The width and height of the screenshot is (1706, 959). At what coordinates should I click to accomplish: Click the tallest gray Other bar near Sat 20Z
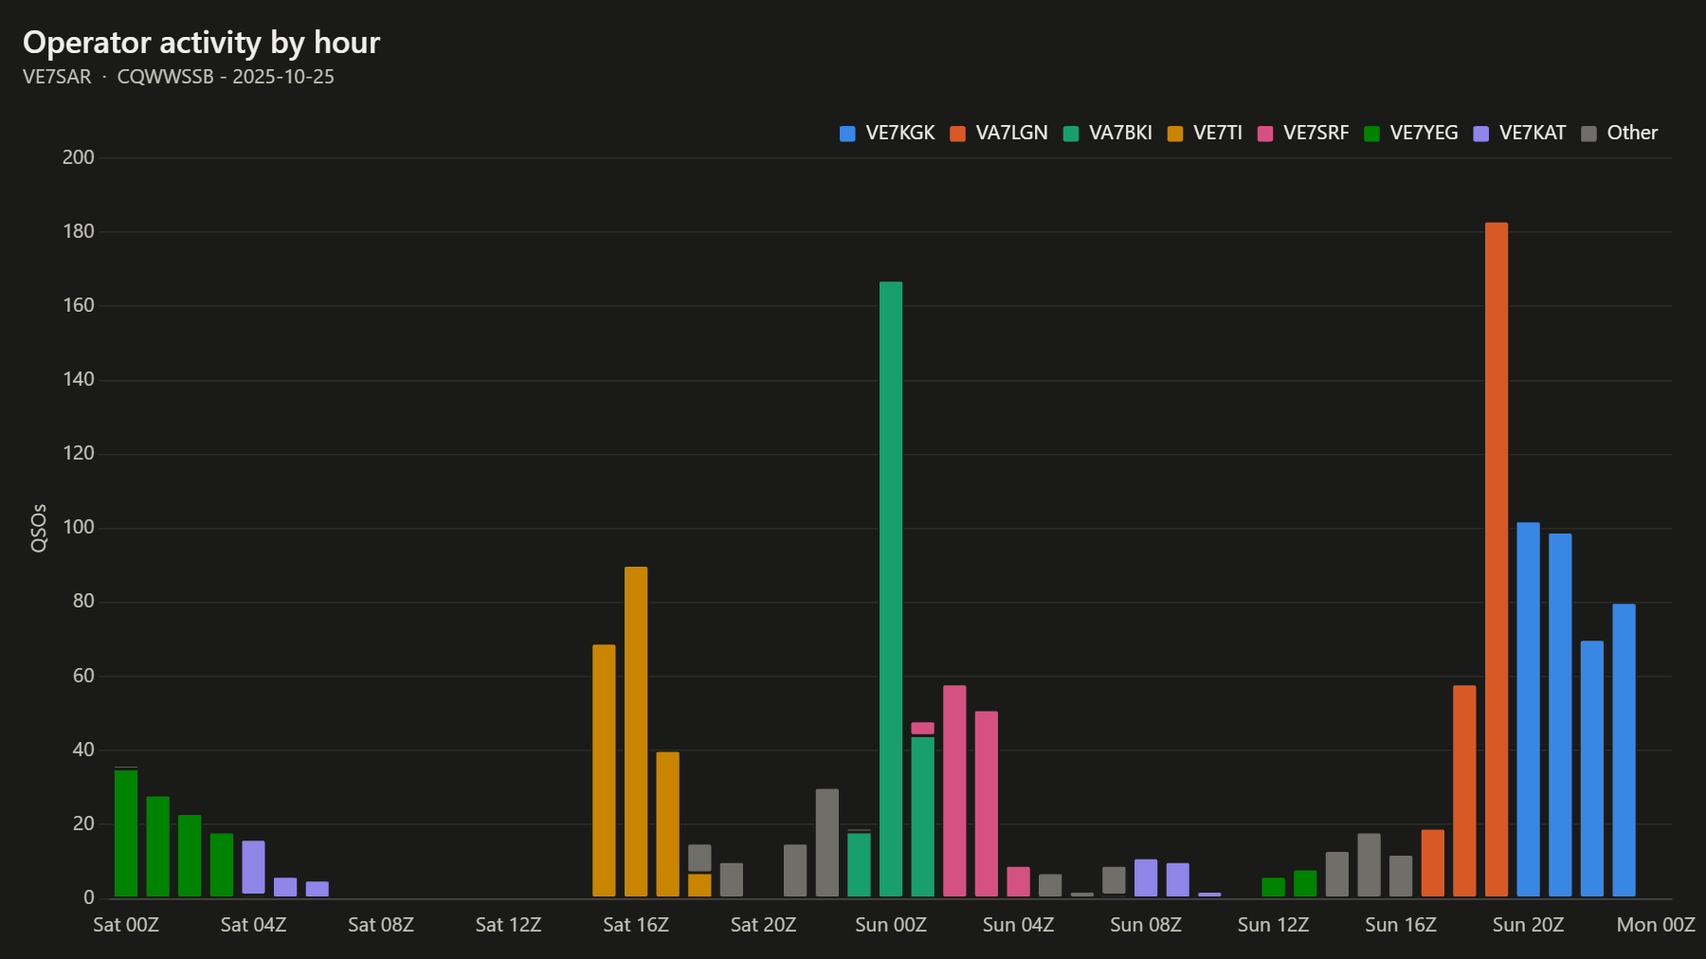[827, 842]
